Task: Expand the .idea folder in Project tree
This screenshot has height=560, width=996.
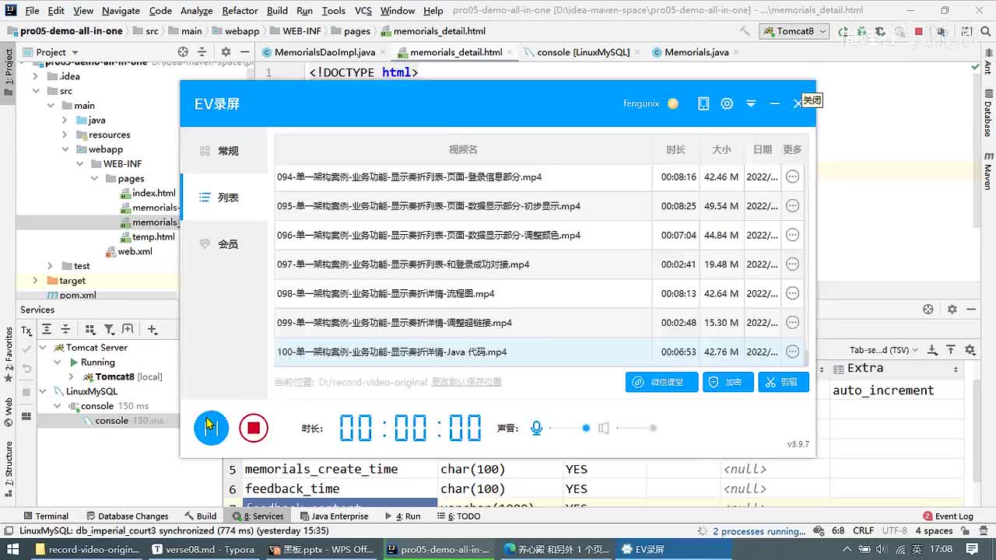Action: (35, 76)
